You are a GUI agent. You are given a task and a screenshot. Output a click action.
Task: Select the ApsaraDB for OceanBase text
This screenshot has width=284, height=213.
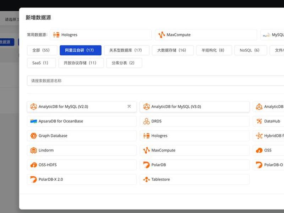click(61, 121)
